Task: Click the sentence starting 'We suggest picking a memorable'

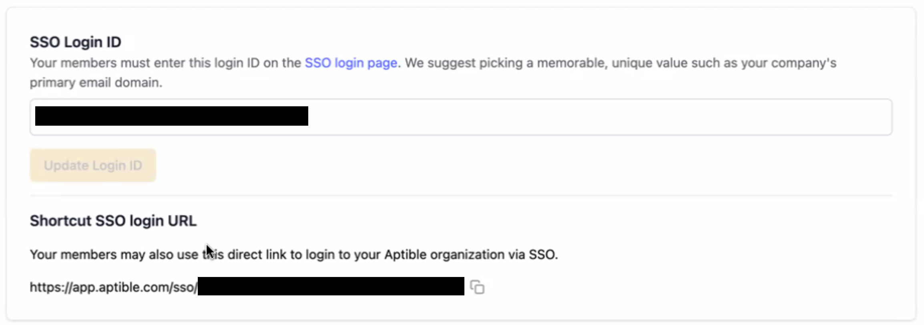Action: tap(504, 63)
